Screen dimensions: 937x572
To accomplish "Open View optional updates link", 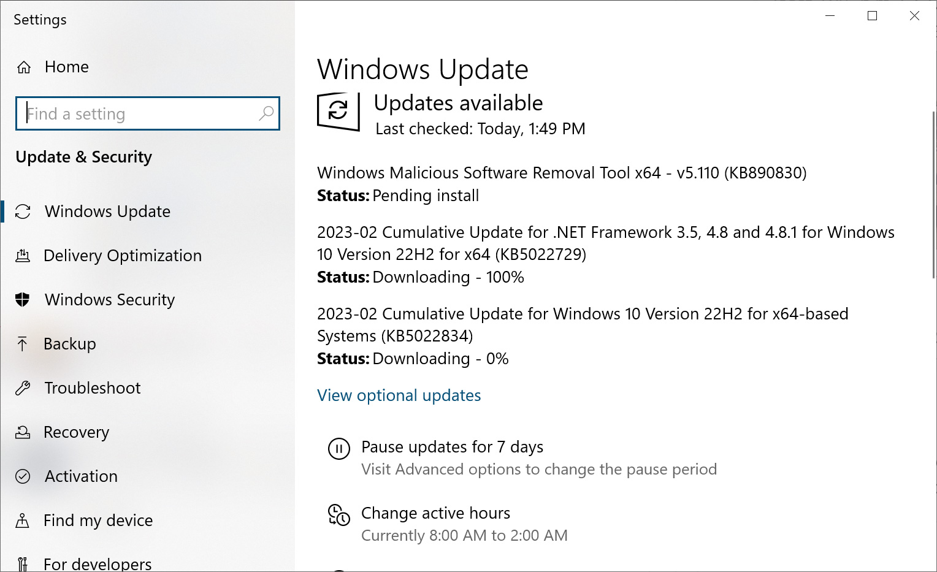I will pos(399,395).
